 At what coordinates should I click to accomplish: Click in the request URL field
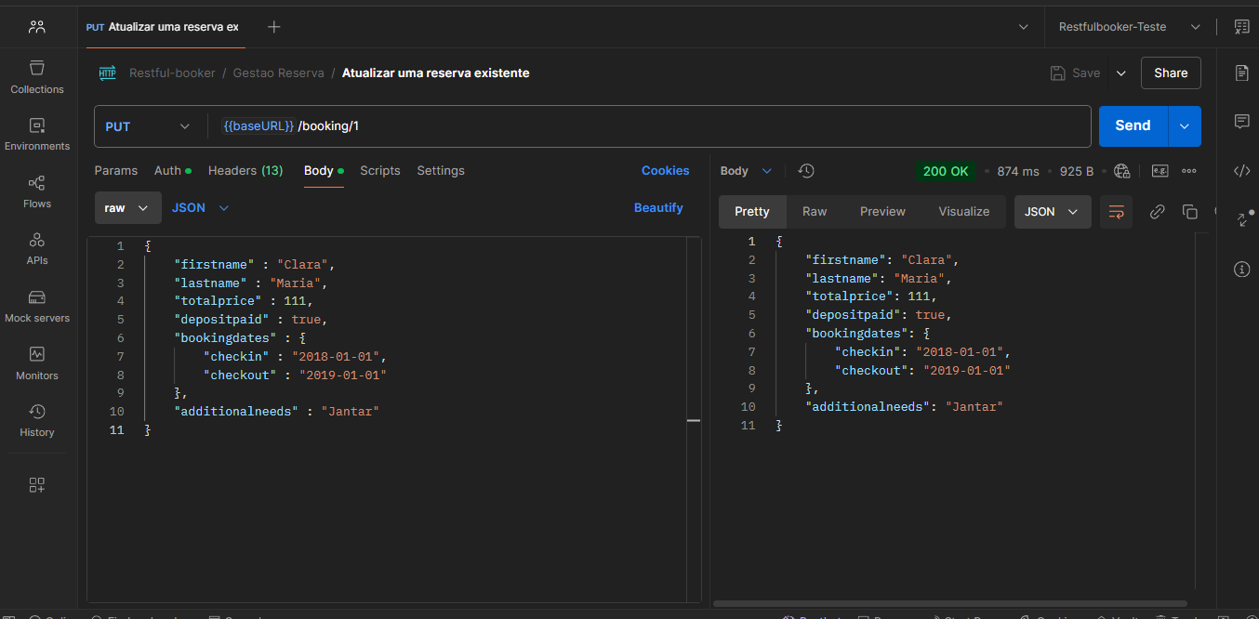click(x=651, y=126)
